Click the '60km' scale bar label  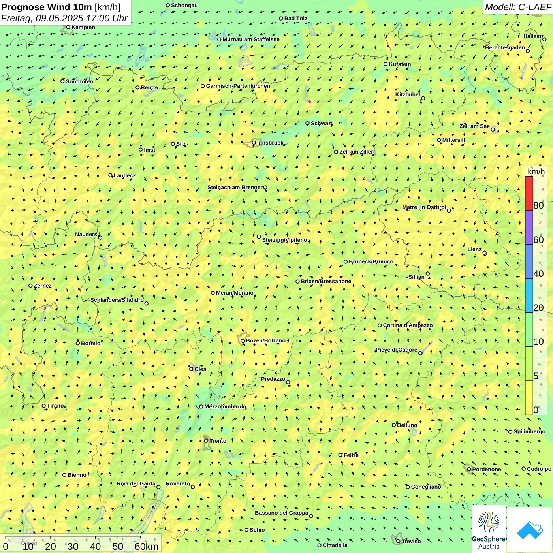pyautogui.click(x=147, y=546)
